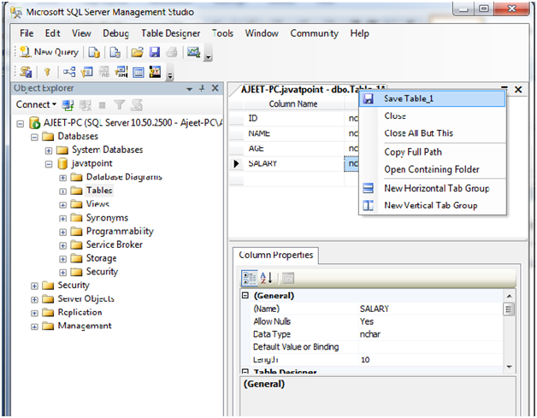Click the Print toolbar icon
This screenshot has height=418, width=537.
point(172,52)
